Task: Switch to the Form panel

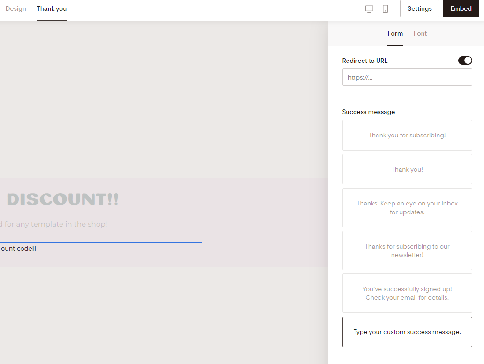Action: [395, 33]
